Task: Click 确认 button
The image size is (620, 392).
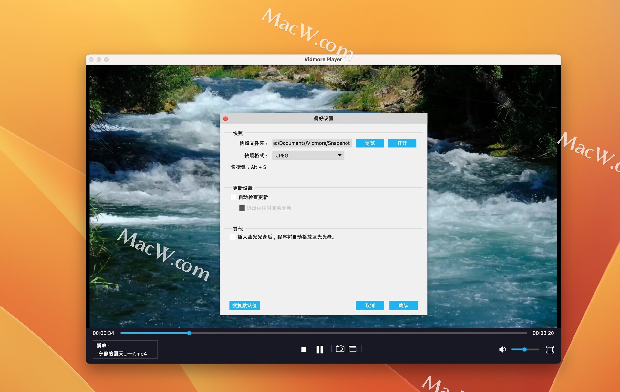Action: click(x=404, y=305)
